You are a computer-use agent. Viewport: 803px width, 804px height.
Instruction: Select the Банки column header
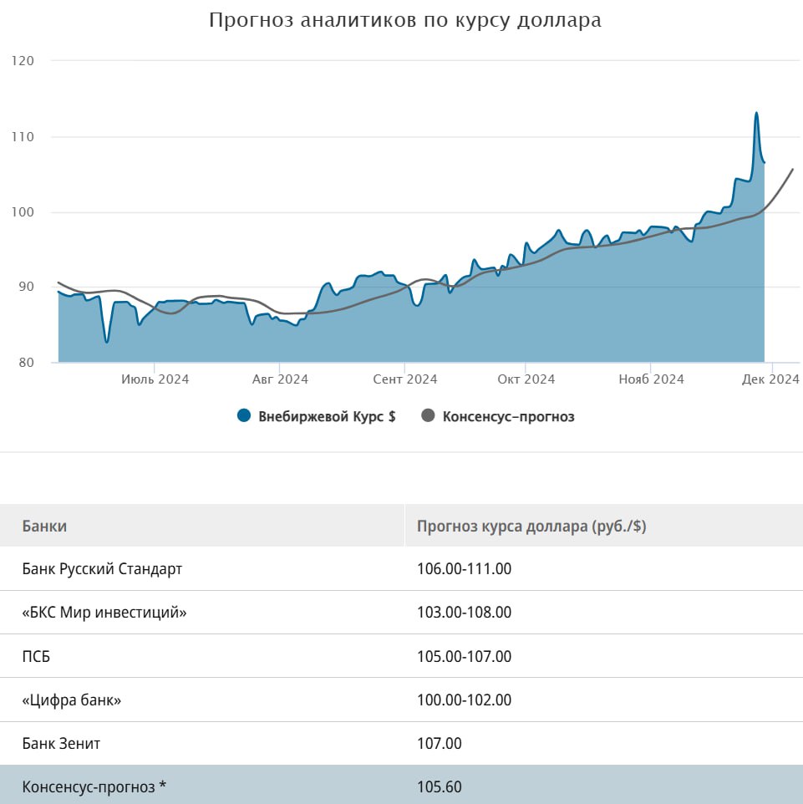click(x=44, y=527)
